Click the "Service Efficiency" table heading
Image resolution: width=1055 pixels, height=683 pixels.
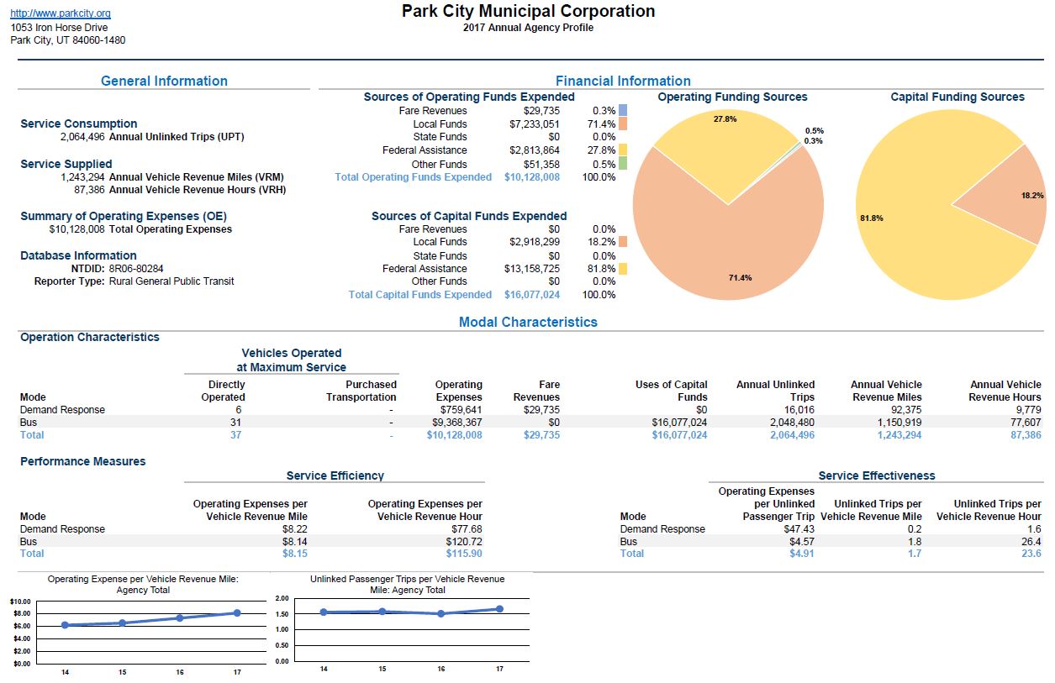pos(335,475)
